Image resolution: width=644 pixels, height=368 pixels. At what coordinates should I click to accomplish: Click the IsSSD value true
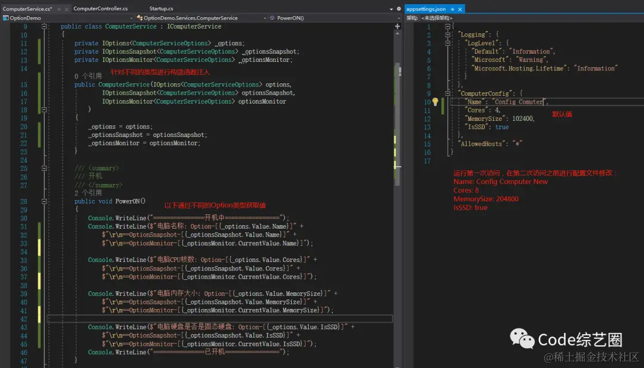tap(501, 127)
